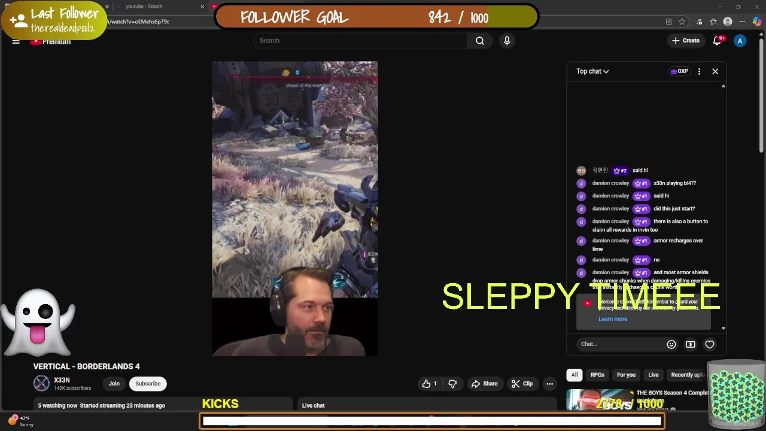Select the For you filter chip
This screenshot has height=431, width=766.
pyautogui.click(x=626, y=375)
